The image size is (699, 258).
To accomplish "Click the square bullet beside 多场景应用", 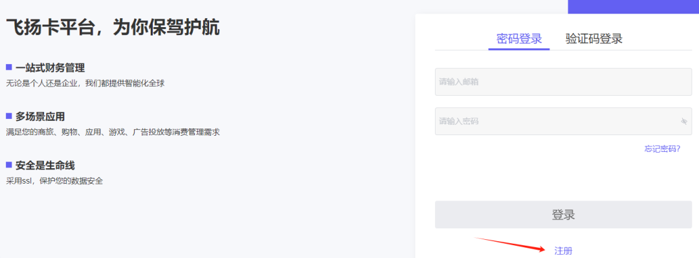I will click(8, 116).
